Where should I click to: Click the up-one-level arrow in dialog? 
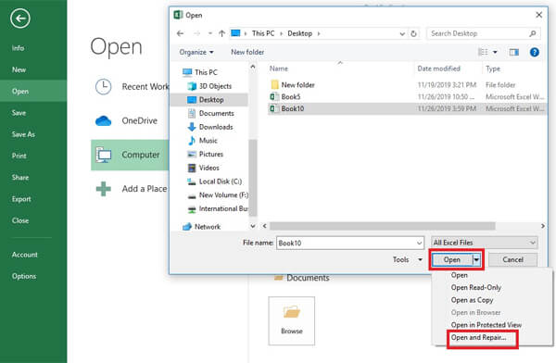point(222,33)
